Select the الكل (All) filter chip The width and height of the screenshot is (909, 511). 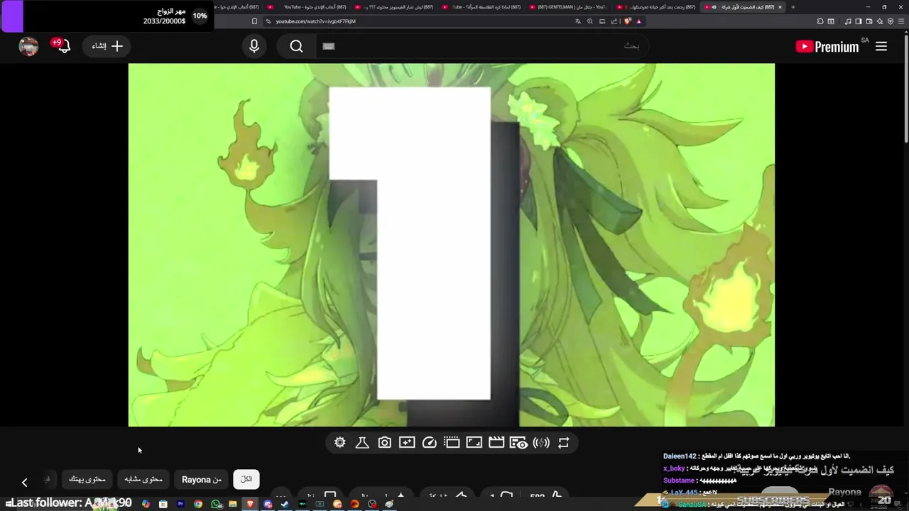click(246, 480)
